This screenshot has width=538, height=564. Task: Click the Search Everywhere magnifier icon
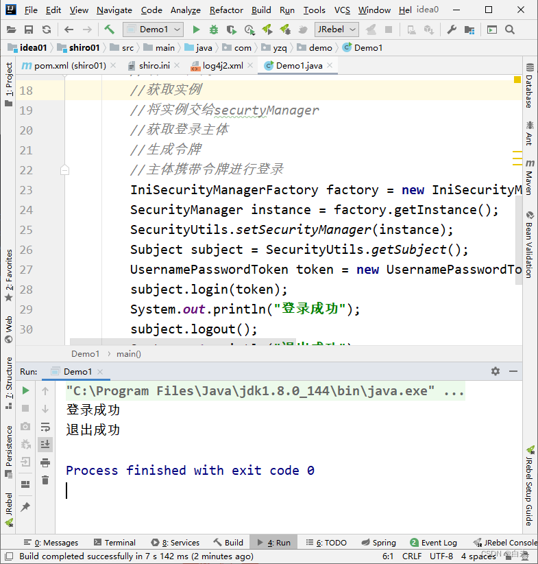[x=510, y=30]
